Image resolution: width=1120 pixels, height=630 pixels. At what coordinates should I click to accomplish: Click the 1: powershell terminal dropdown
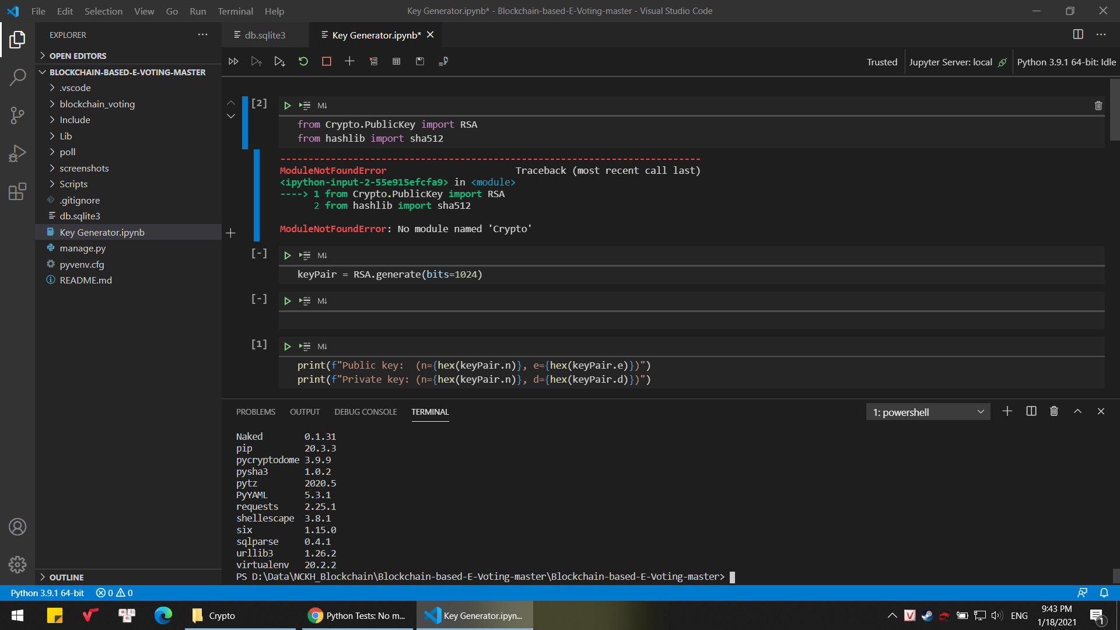926,411
